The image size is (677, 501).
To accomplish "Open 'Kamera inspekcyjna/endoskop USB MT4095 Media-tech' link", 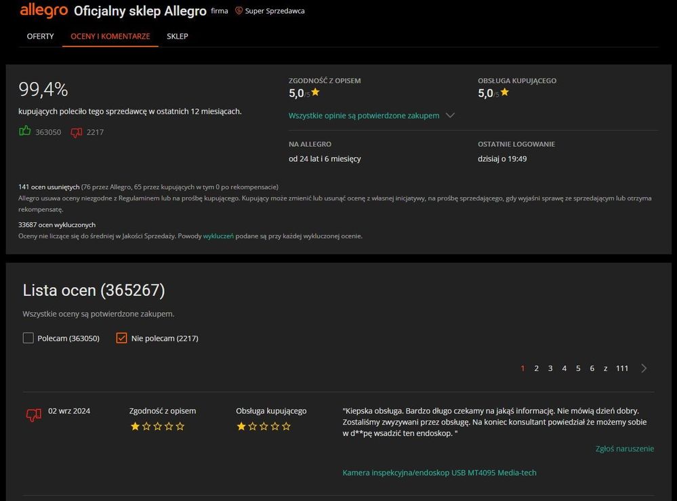I will point(440,473).
